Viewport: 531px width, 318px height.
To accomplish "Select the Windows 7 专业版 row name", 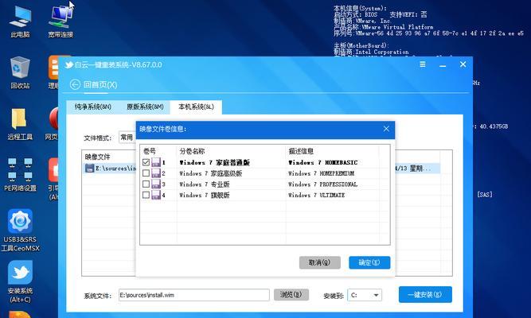I will coord(205,184).
